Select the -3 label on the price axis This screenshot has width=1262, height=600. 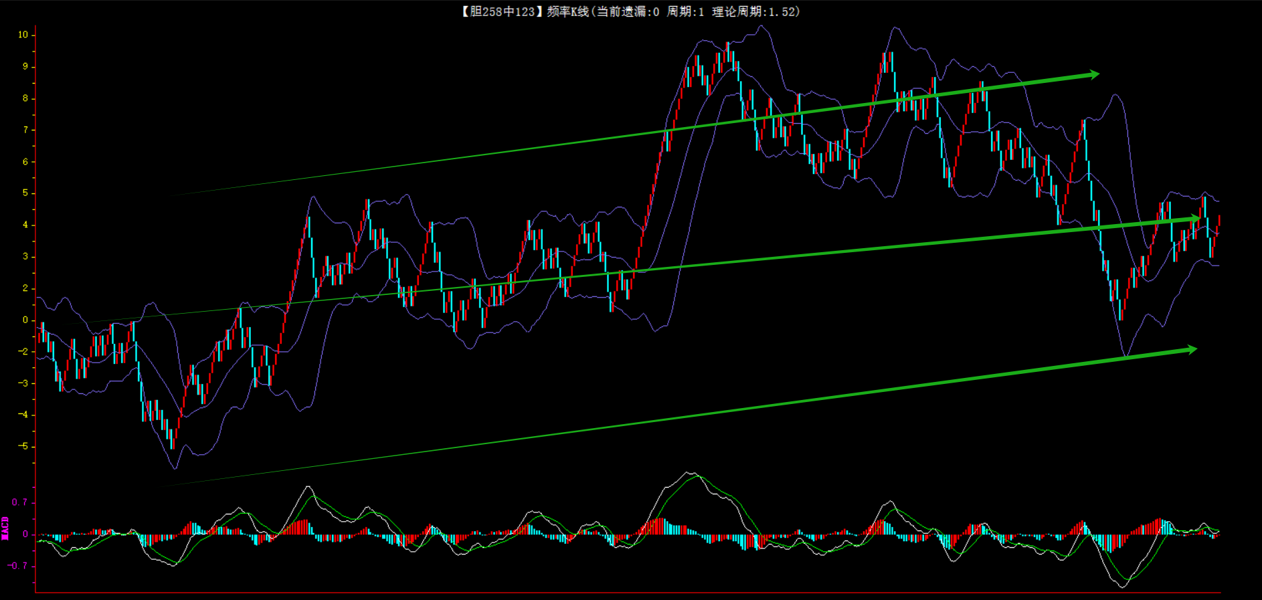click(x=23, y=383)
